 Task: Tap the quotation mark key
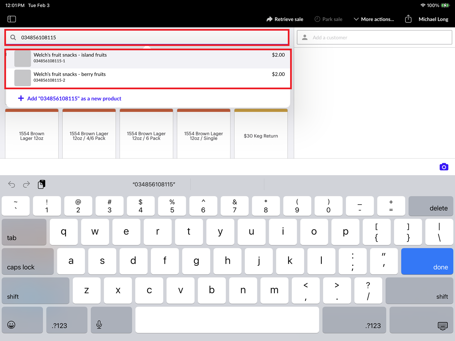(384, 261)
